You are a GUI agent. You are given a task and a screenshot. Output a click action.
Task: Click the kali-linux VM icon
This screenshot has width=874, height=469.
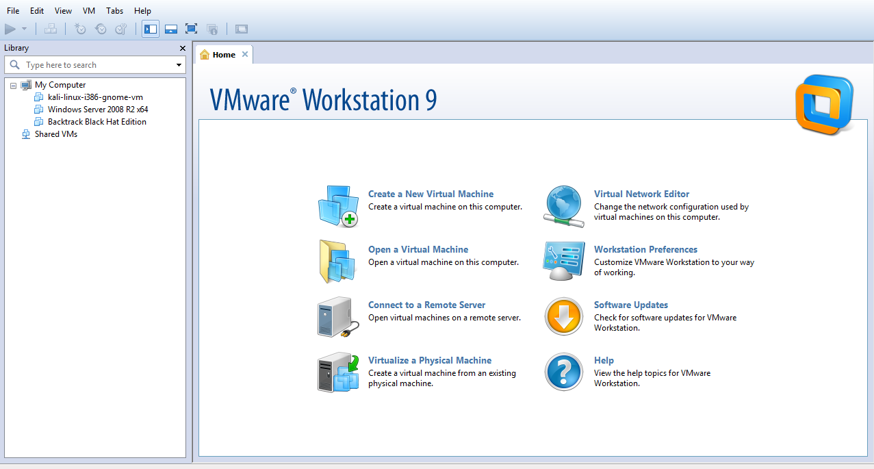pyautogui.click(x=39, y=97)
